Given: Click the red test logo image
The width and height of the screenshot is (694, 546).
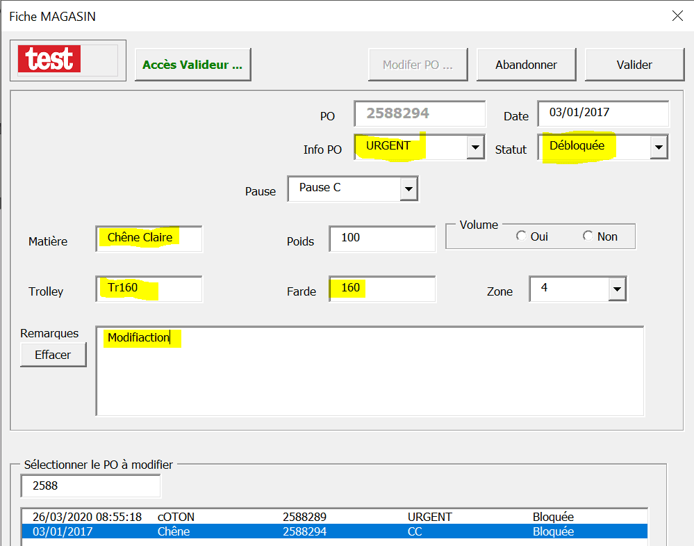Looking at the screenshot, I should pos(50,60).
